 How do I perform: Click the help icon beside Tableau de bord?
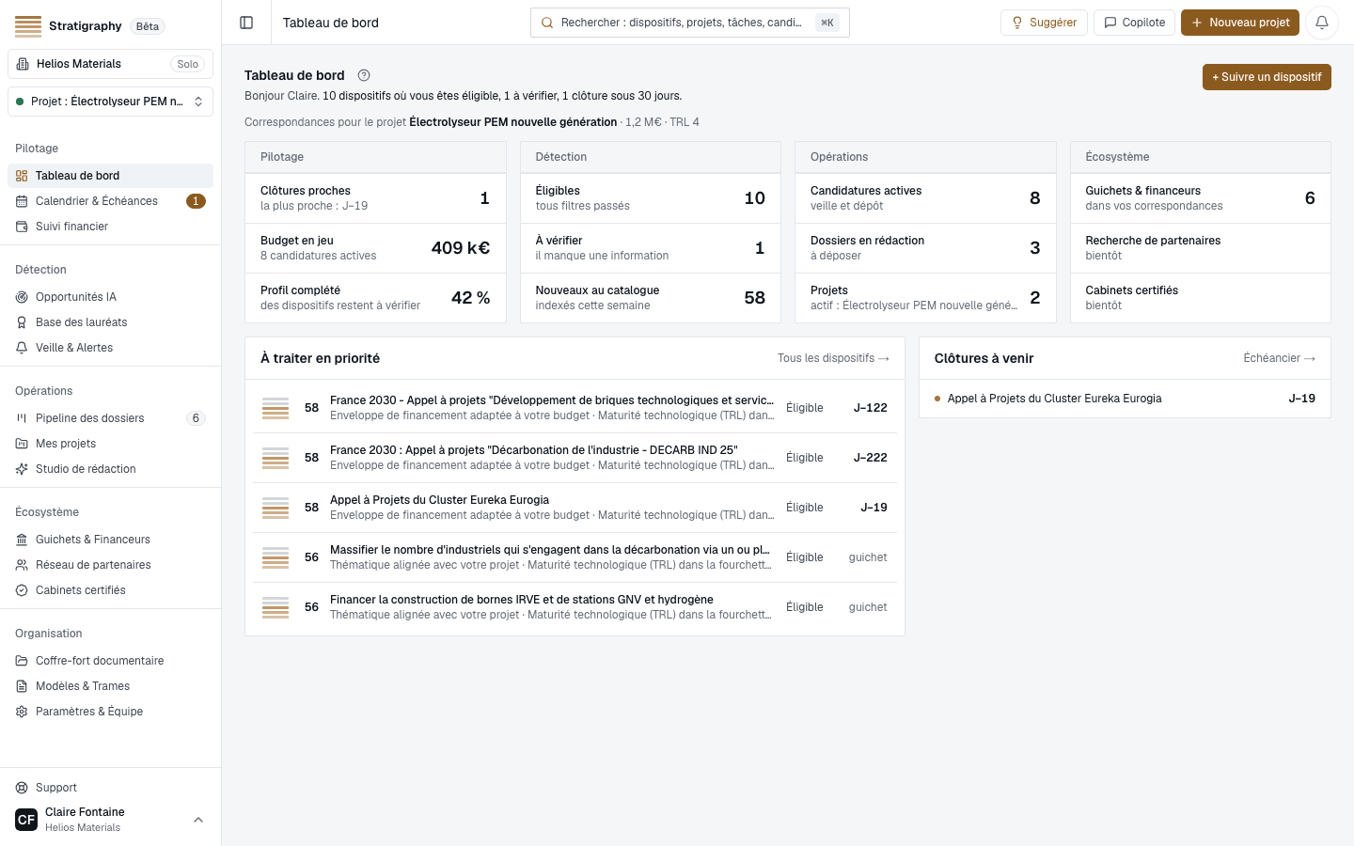364,75
